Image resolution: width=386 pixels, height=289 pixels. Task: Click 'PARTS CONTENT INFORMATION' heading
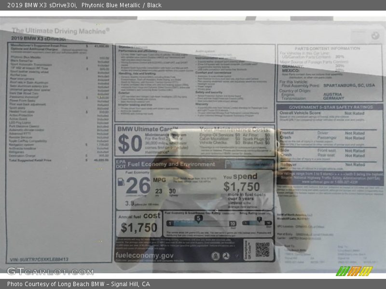click(x=328, y=49)
